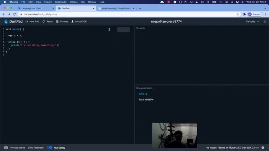Click the battery status icon
The image size is (269, 151).
point(214,2)
